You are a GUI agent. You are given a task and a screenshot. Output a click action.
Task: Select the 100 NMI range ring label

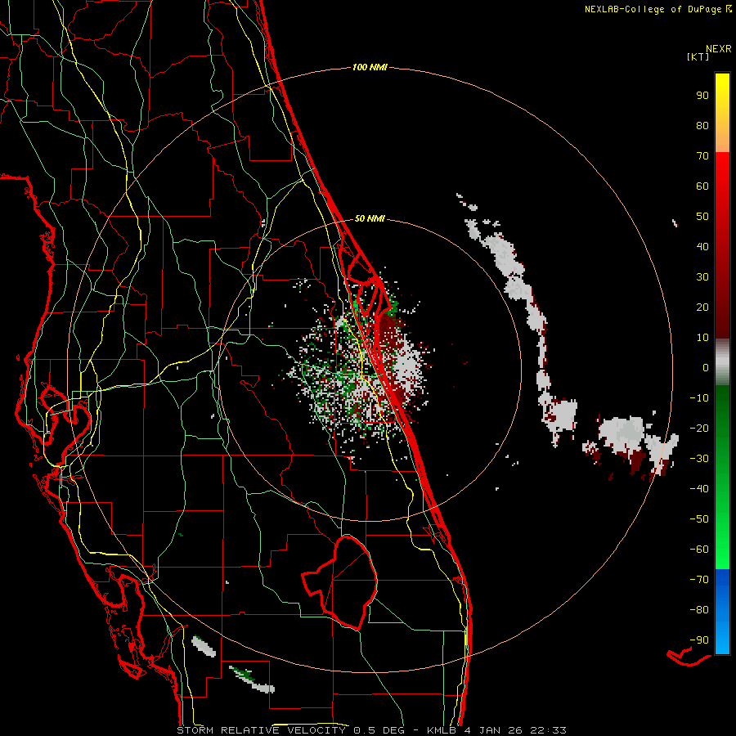pyautogui.click(x=370, y=67)
